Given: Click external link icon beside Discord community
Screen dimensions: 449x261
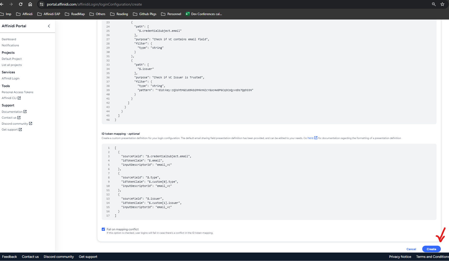Looking at the screenshot, I should (30, 124).
